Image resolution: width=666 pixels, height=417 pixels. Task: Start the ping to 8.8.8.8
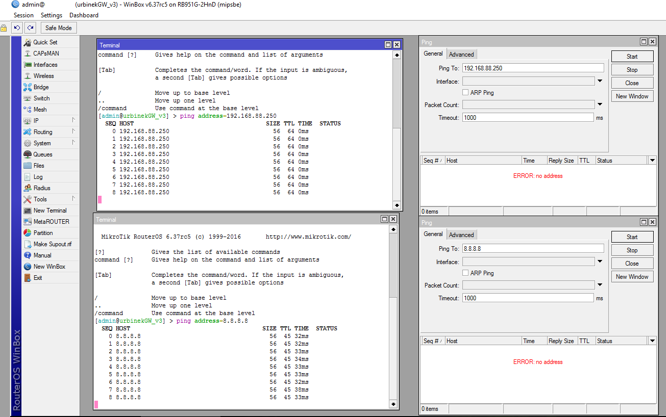click(x=632, y=237)
